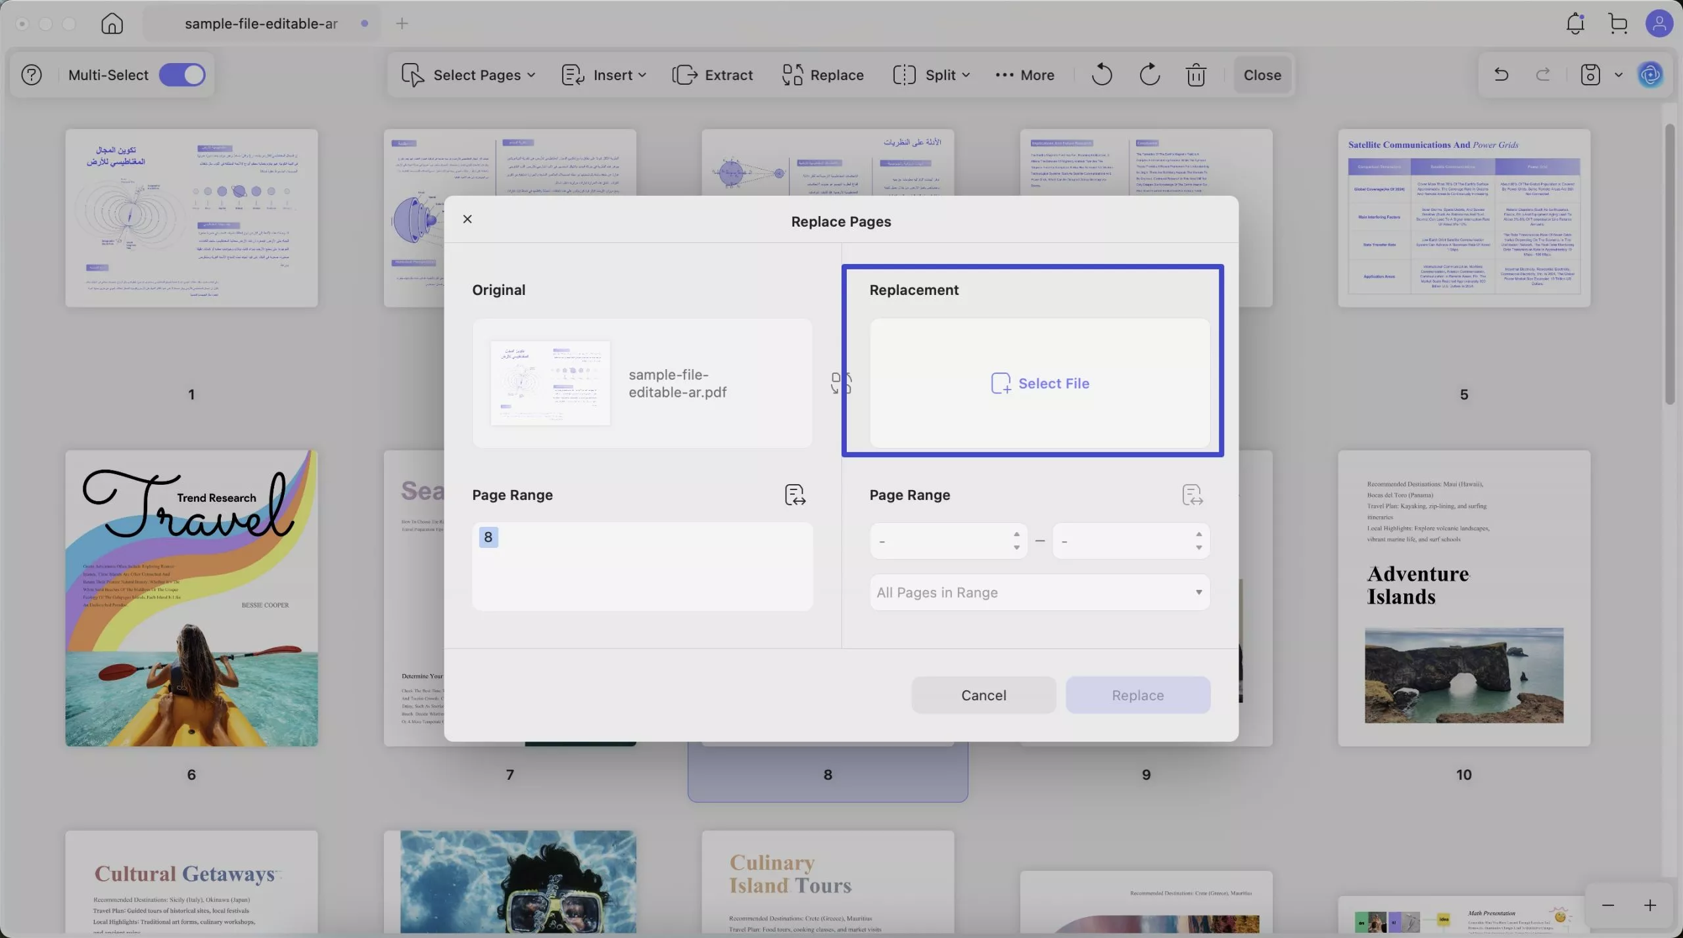Increment the range end stepper up arrow
This screenshot has height=938, width=1683.
tap(1198, 534)
